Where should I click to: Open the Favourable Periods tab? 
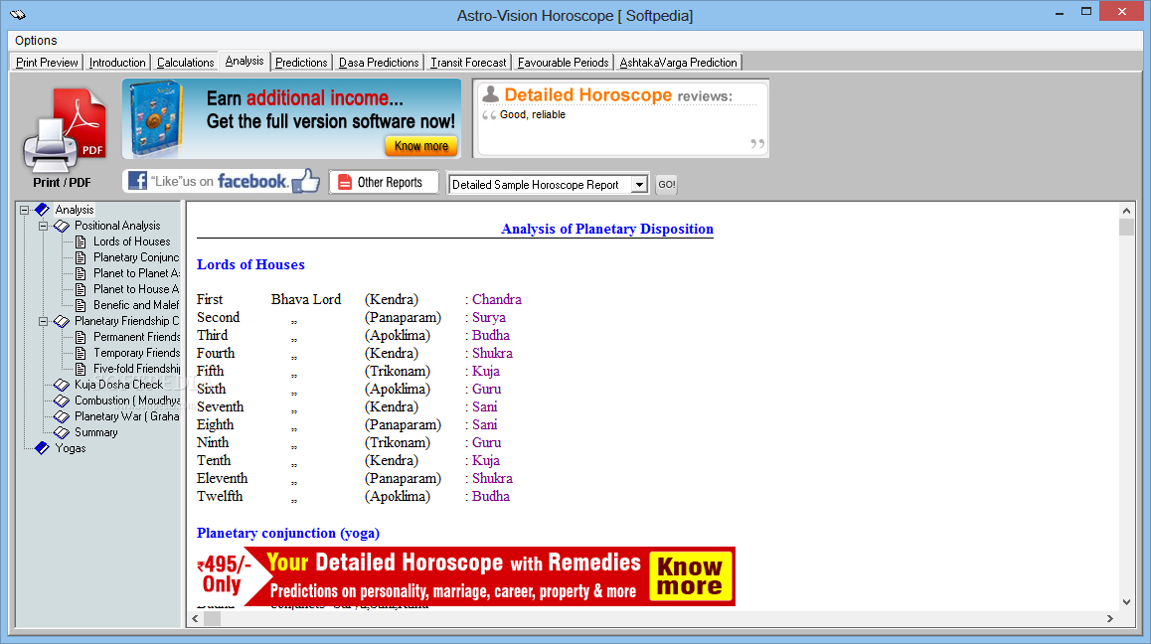coord(563,63)
